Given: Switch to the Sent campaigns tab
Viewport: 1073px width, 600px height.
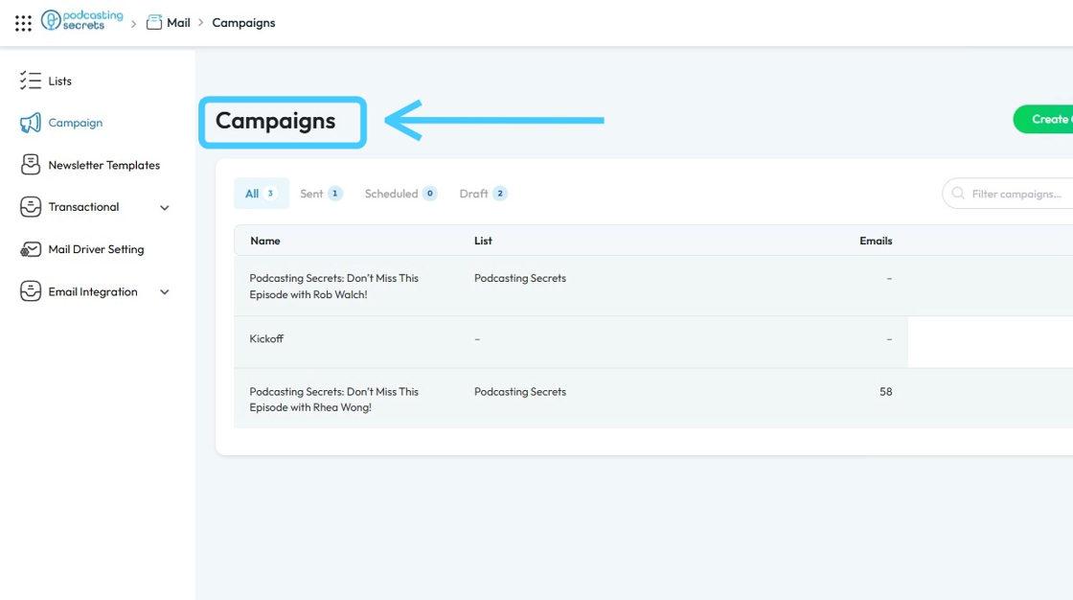Looking at the screenshot, I should [x=320, y=194].
